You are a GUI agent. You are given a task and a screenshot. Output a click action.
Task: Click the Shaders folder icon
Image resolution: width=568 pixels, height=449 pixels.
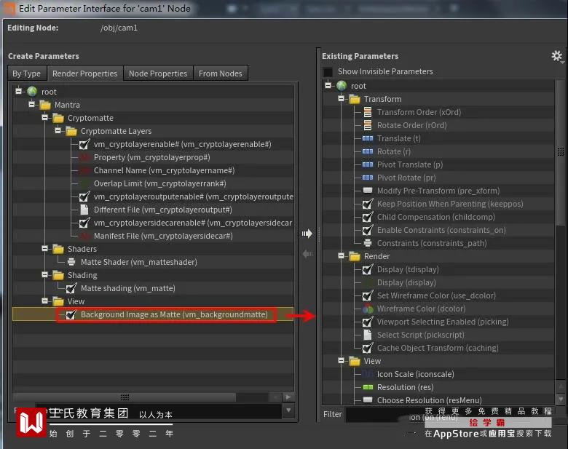tap(58, 249)
